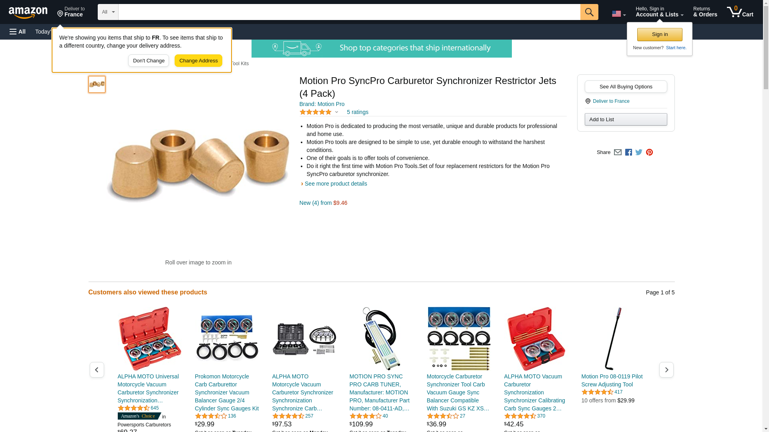Share product on Pinterest
Image resolution: width=769 pixels, height=432 pixels.
coord(649,152)
